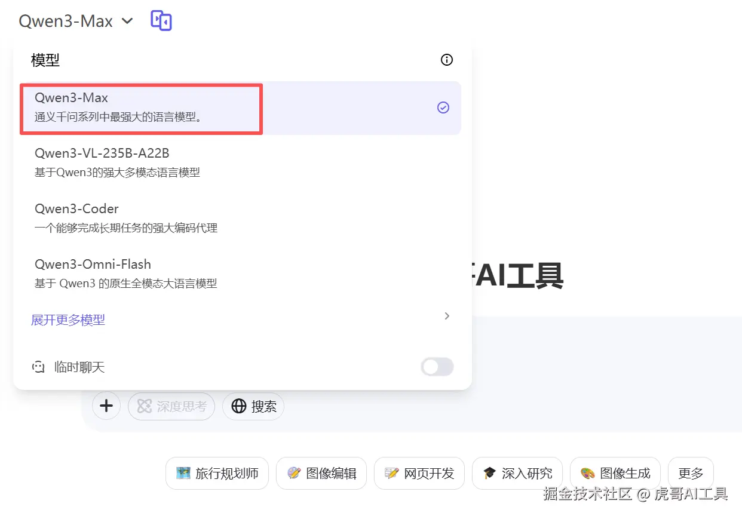
Task: Show more suggestions with 更多
Action: [x=691, y=474]
